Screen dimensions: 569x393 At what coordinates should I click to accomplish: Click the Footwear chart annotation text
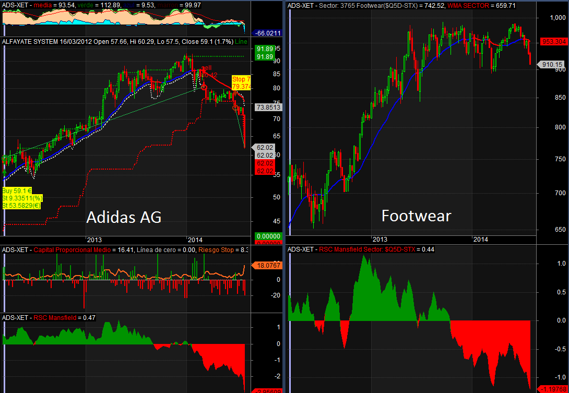tap(416, 216)
